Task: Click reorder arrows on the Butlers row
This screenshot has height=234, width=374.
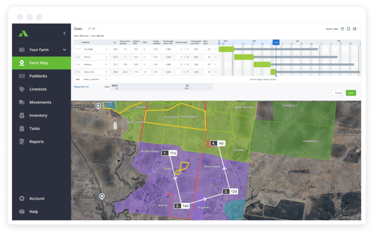Action: coord(76,57)
